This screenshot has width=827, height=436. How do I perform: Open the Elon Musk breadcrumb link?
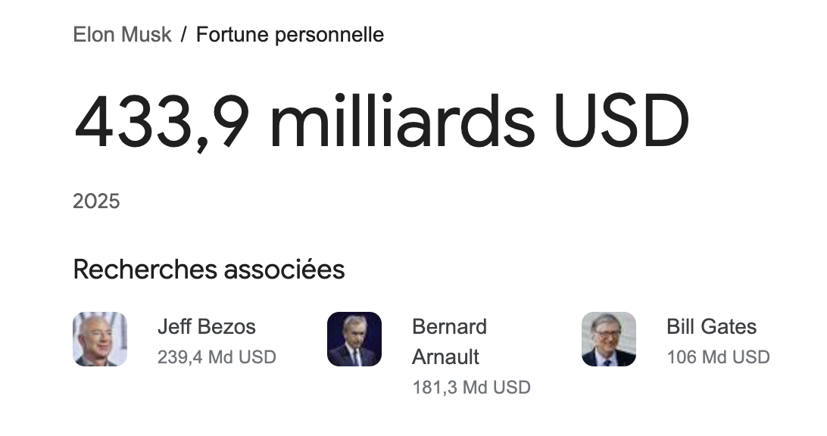pyautogui.click(x=122, y=35)
